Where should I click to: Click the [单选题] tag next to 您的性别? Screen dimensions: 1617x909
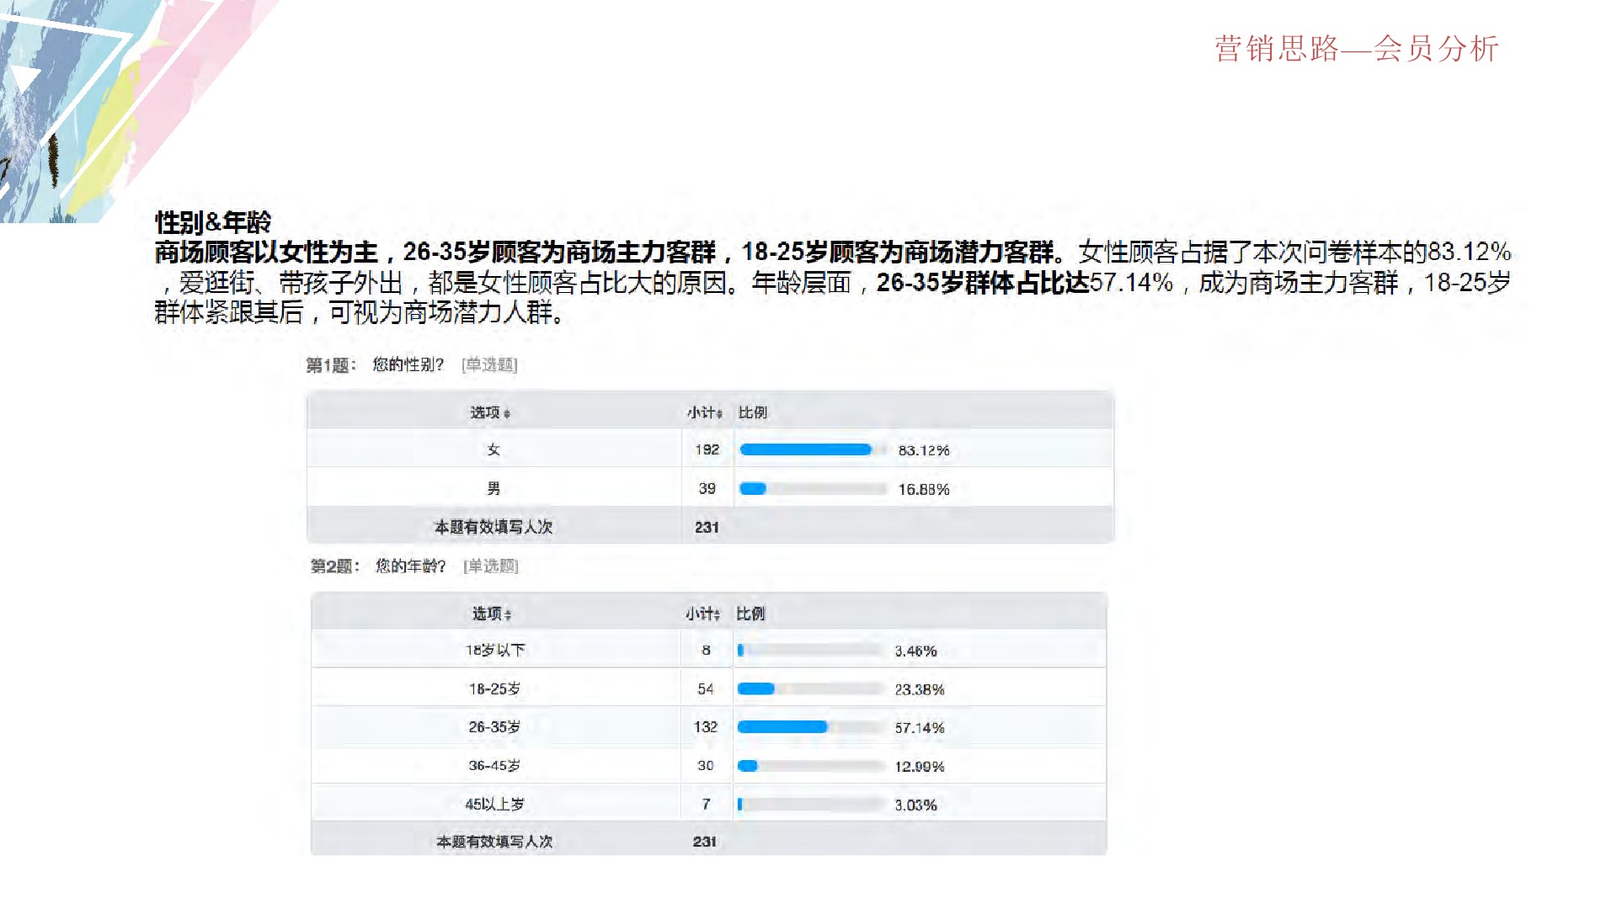point(488,364)
